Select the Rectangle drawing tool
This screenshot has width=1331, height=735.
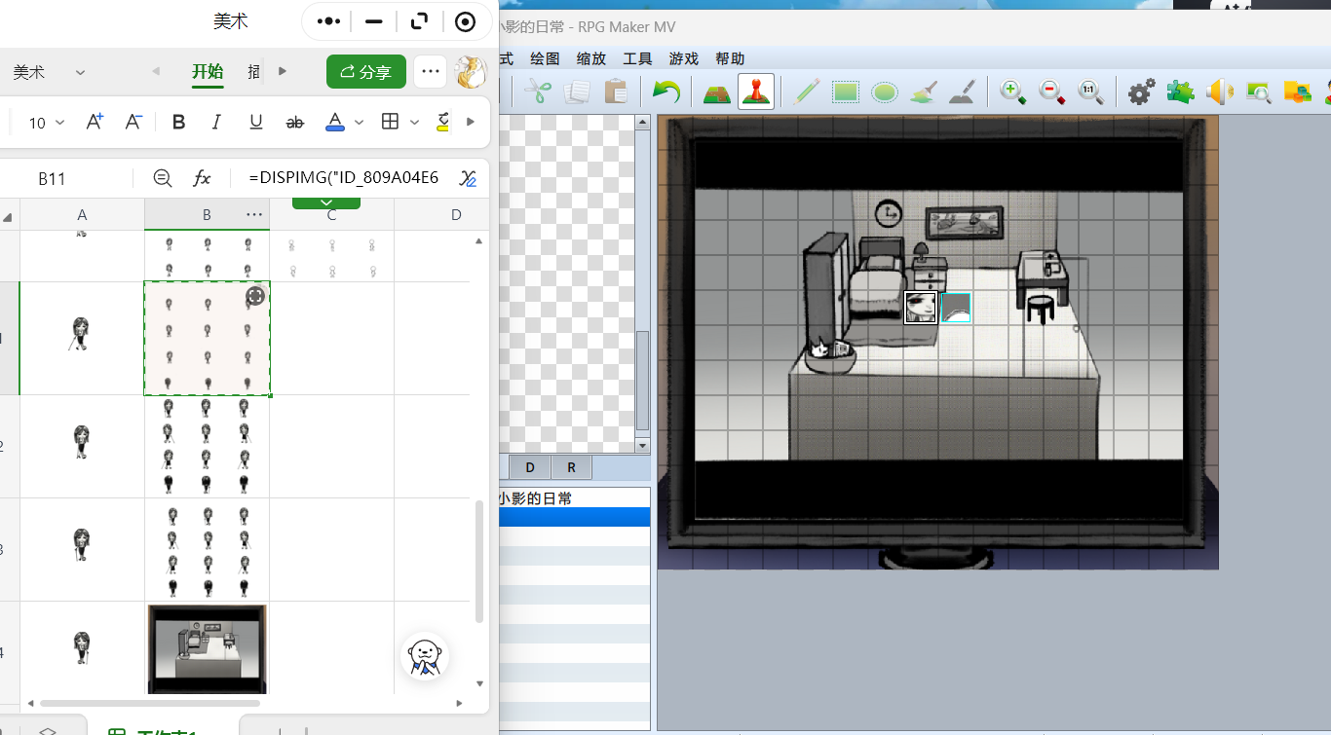point(845,92)
